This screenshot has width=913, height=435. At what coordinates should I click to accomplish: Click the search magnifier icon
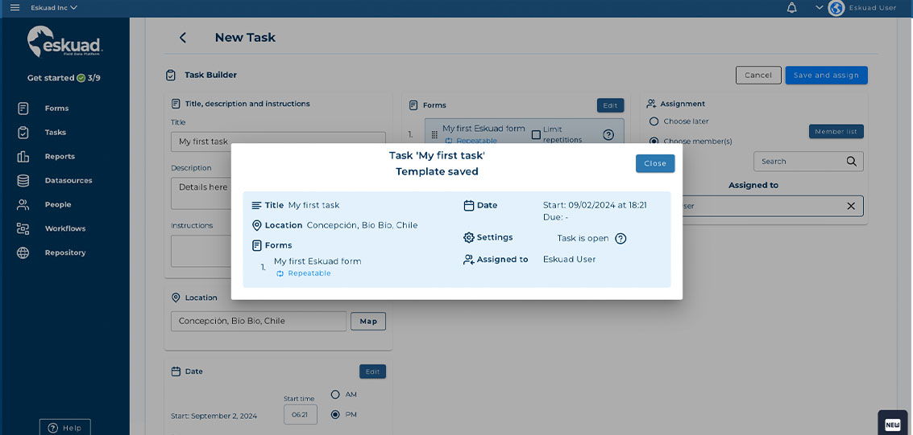(852, 162)
